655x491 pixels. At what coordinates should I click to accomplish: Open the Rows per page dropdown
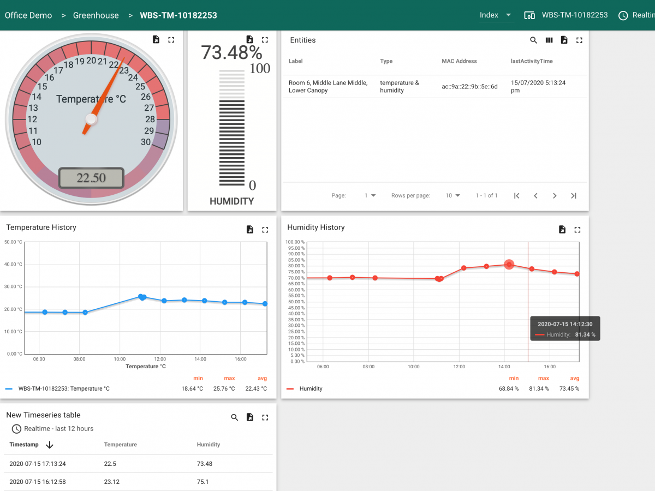click(x=453, y=195)
